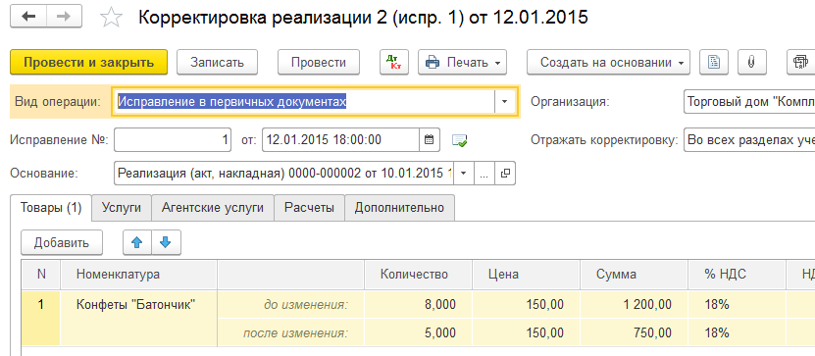Click the % НДС column header

737,275
